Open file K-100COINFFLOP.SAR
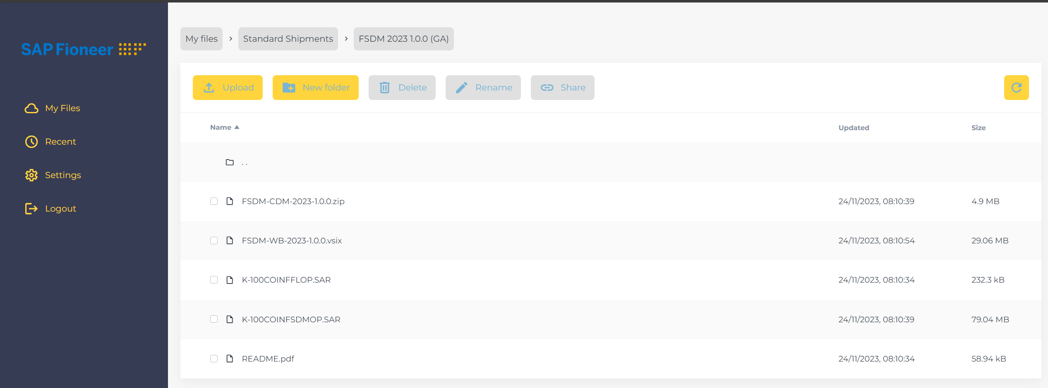1048x388 pixels. (x=286, y=280)
